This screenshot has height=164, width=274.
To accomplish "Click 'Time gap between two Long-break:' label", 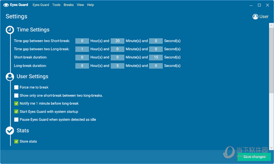I will point(42,49).
